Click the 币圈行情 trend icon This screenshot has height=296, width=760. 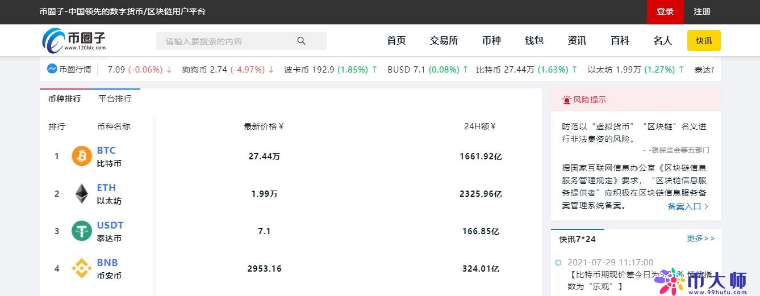point(52,69)
